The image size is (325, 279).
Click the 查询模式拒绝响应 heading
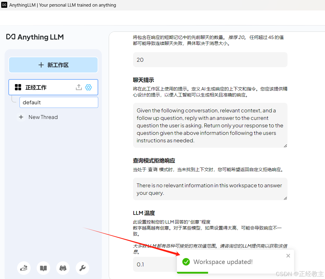pos(154,161)
